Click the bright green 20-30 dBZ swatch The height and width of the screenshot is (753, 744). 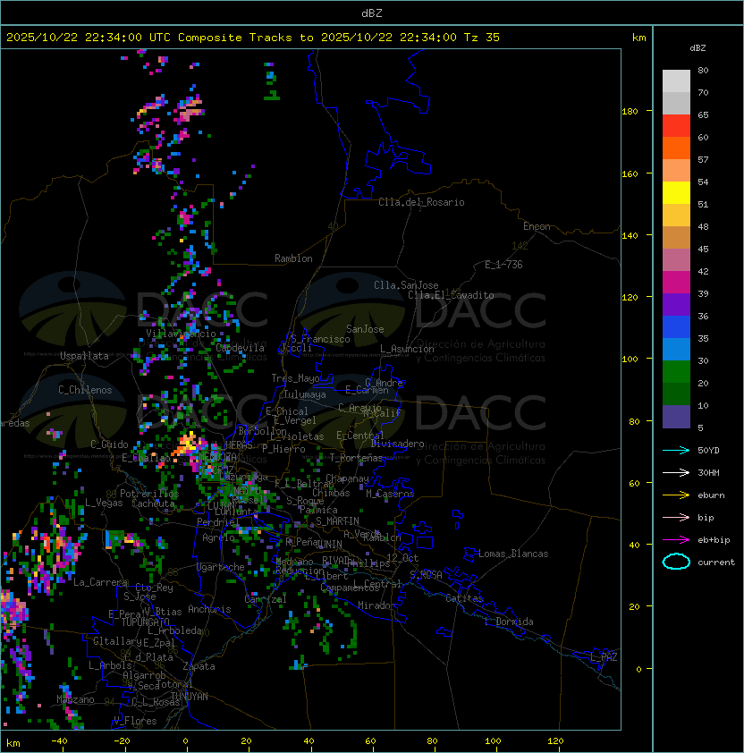(x=676, y=372)
